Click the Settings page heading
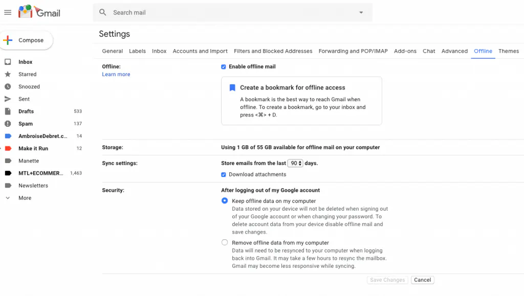Screen dimensions: 524x296 [x=114, y=34]
